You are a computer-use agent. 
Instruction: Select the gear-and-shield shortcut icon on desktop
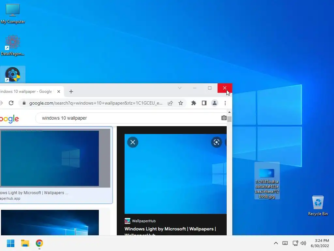tap(13, 75)
